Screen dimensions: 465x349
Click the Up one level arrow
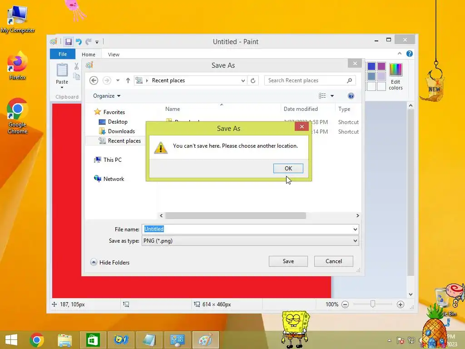tap(128, 80)
